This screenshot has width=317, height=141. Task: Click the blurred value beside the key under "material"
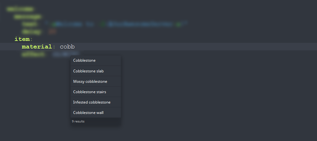click(66, 54)
